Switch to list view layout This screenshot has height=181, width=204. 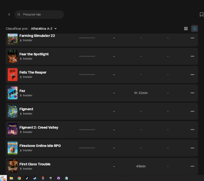click(x=194, y=28)
